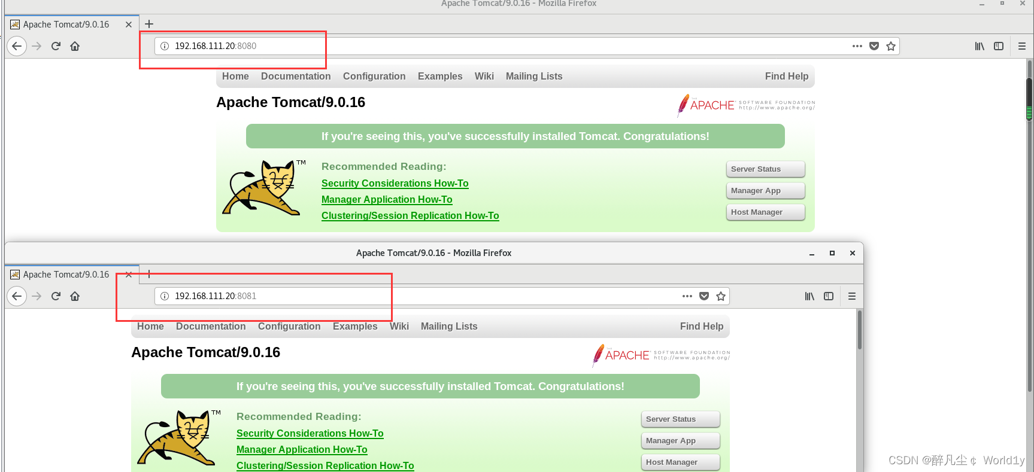The image size is (1034, 472).
Task: Show site info for 192.168.111.20:8080
Action: point(165,46)
